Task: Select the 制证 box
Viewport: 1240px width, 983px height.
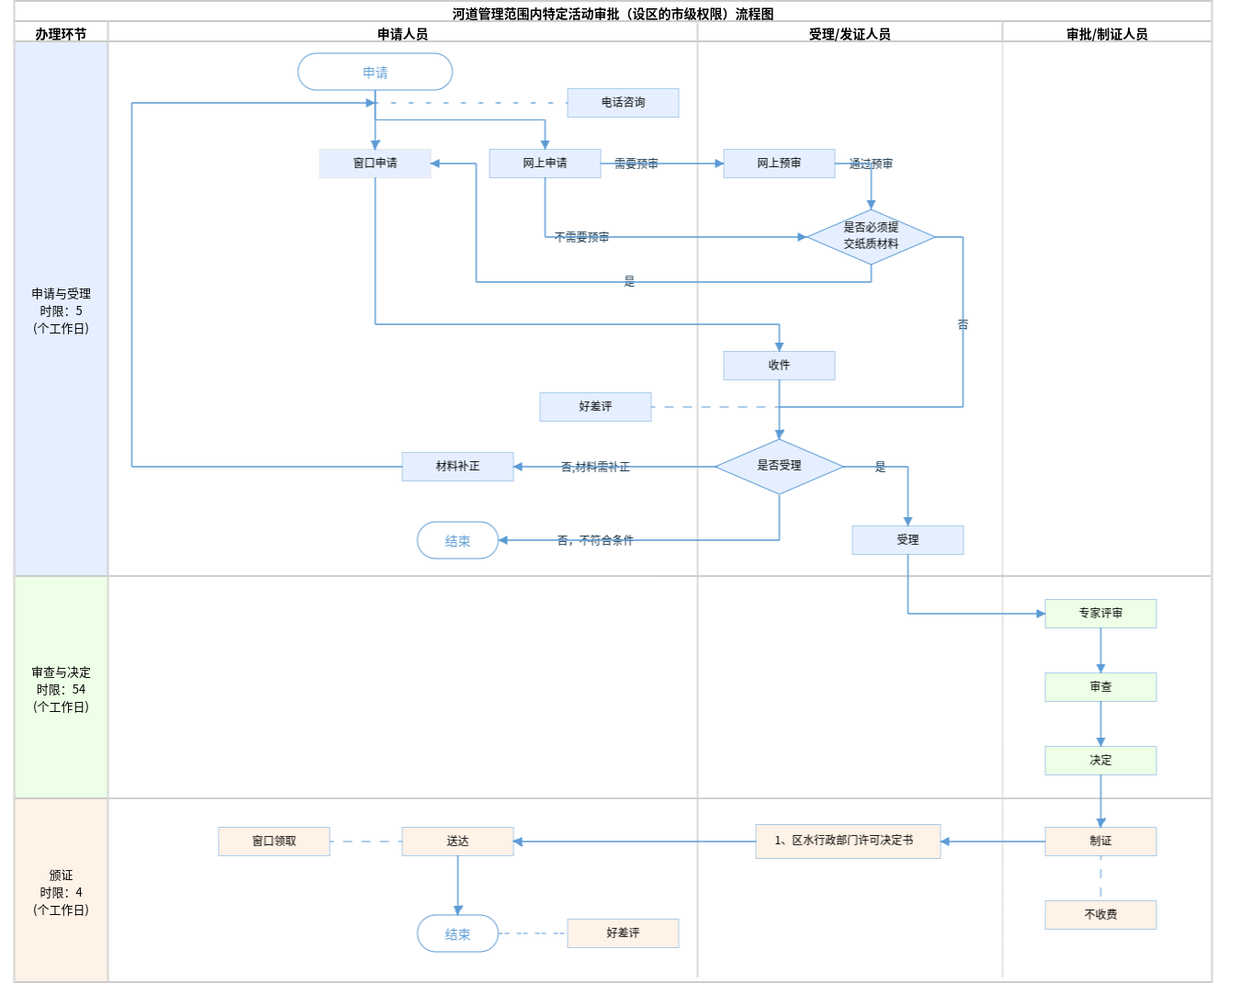Action: click(1100, 842)
